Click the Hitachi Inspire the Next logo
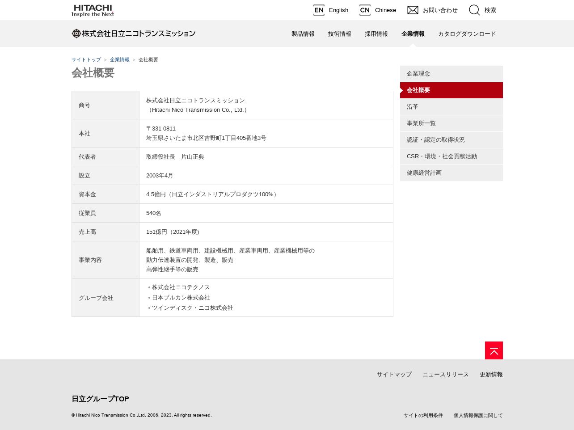 click(x=93, y=10)
